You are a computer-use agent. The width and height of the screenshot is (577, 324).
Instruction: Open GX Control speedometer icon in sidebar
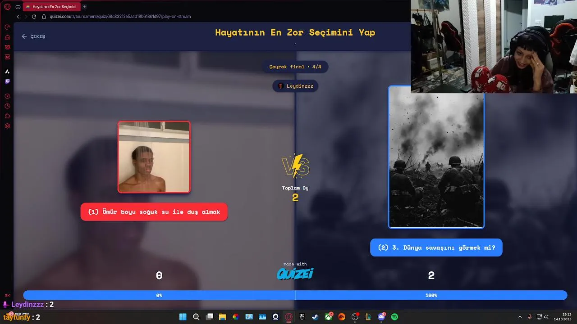pos(7,27)
